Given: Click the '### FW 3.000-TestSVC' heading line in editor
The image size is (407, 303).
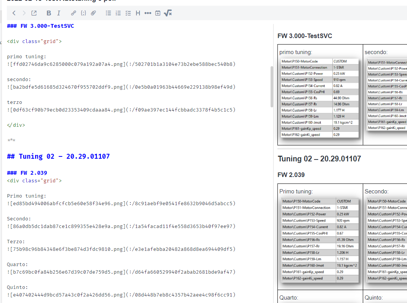Looking at the screenshot, I should 40,26.
